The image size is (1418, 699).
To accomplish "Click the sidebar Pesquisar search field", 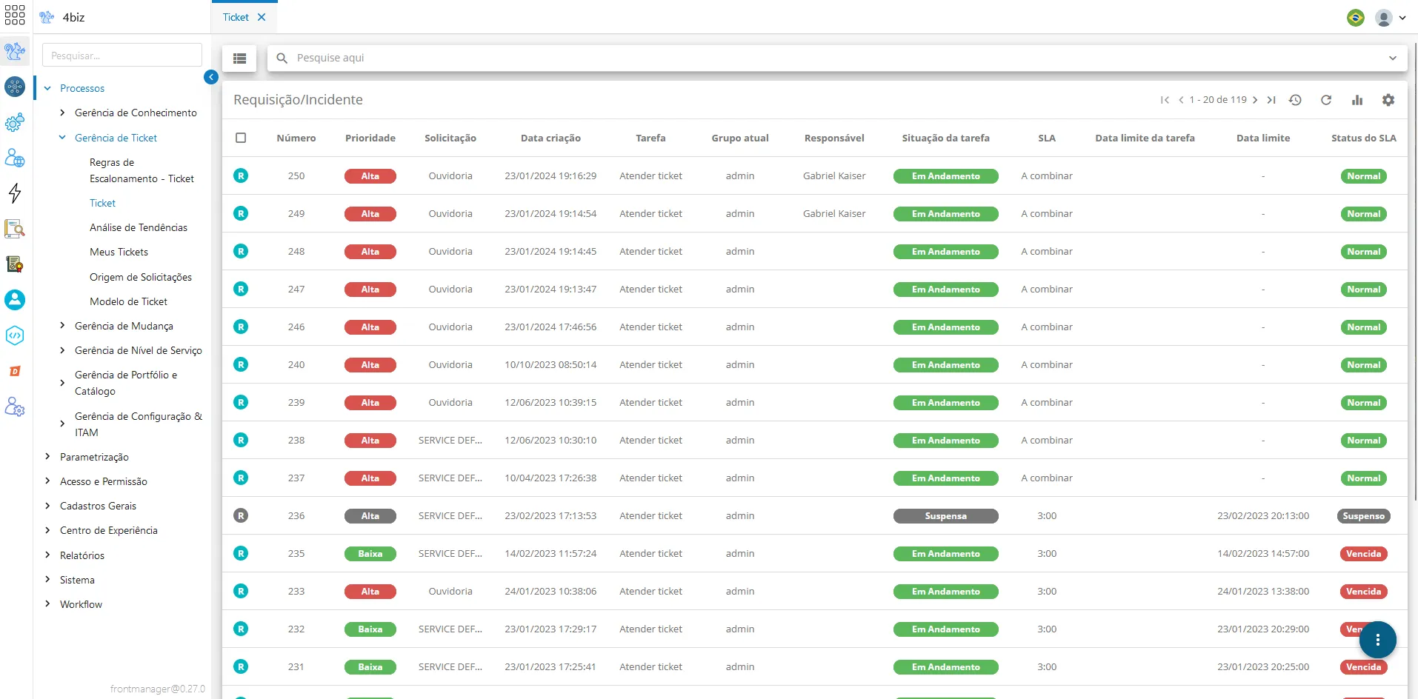I will [x=122, y=56].
